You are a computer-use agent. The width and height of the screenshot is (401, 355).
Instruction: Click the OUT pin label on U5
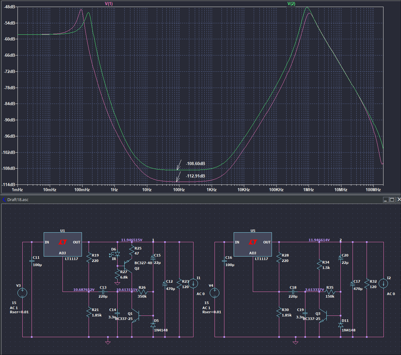coord(267,242)
